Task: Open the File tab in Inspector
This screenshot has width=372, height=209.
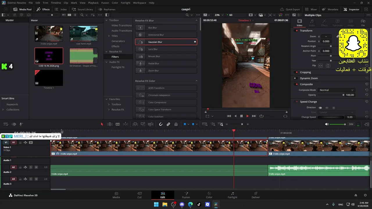Action: click(x=363, y=23)
